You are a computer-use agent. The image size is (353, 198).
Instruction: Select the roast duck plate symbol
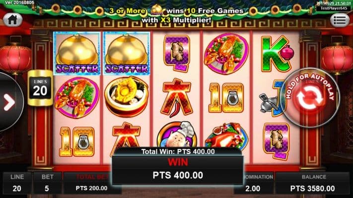pyautogui.click(x=226, y=135)
